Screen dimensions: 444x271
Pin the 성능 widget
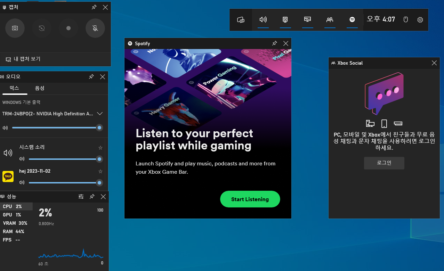coord(92,197)
